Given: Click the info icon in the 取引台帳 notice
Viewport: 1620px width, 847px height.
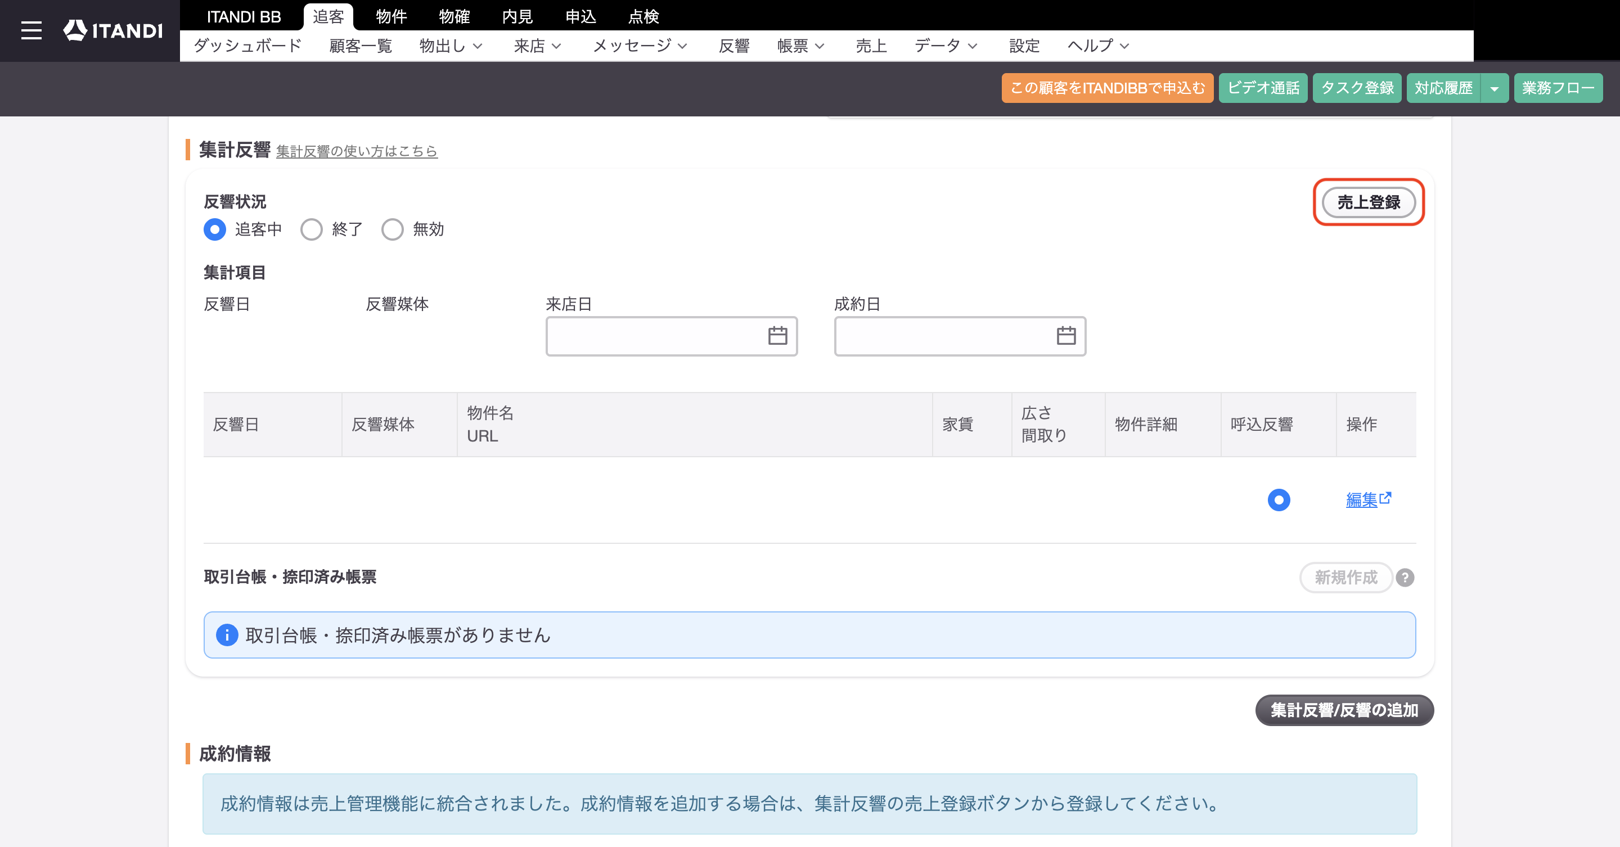Looking at the screenshot, I should click(227, 635).
